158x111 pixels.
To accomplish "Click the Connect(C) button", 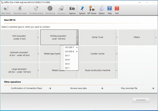I will click(141, 100).
